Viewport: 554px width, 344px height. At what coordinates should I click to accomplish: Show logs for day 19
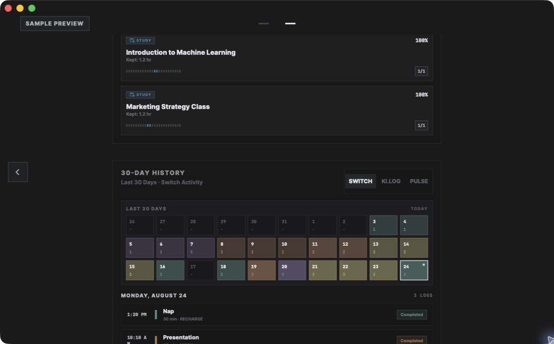tap(262, 270)
